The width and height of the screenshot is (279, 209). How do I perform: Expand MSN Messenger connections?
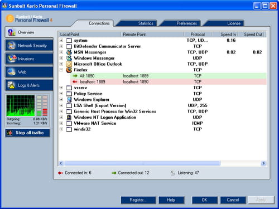click(x=61, y=52)
